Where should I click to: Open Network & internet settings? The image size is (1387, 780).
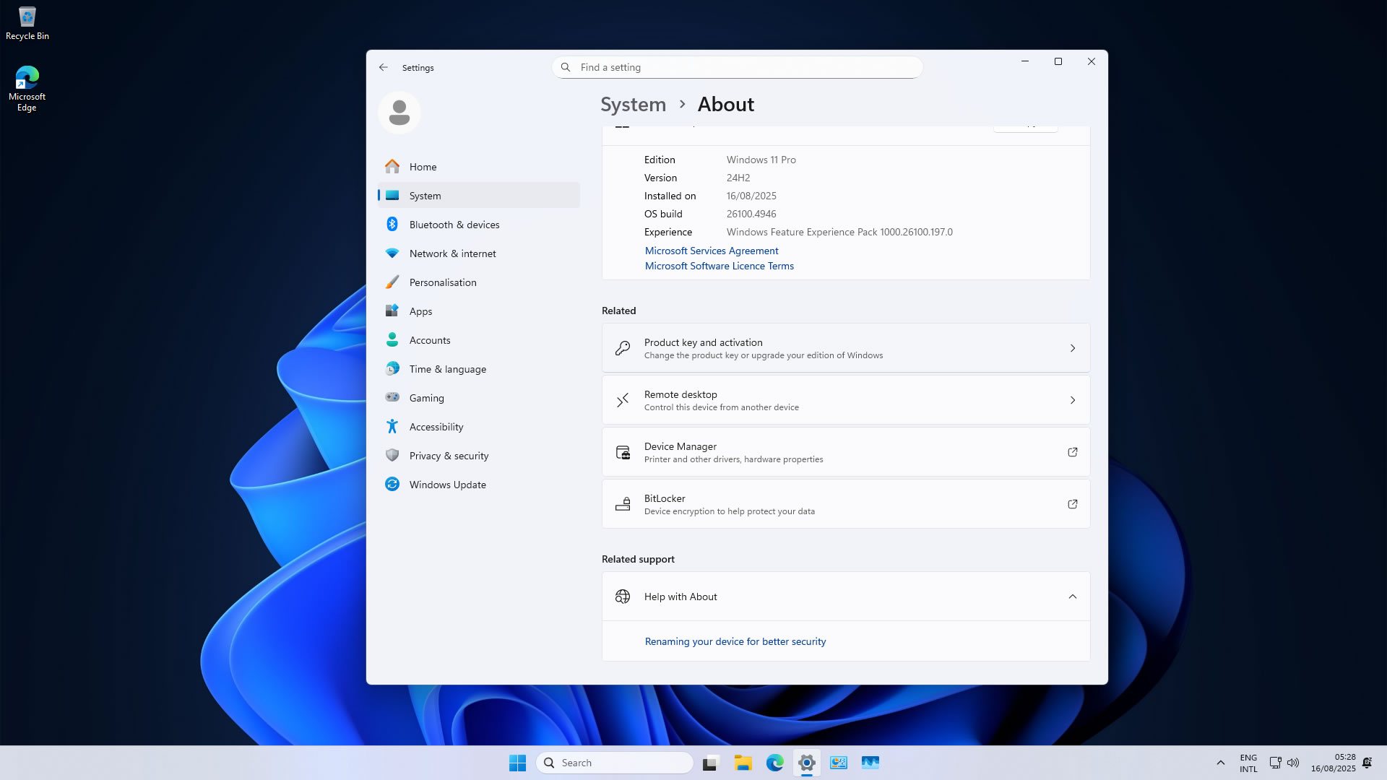tap(478, 253)
